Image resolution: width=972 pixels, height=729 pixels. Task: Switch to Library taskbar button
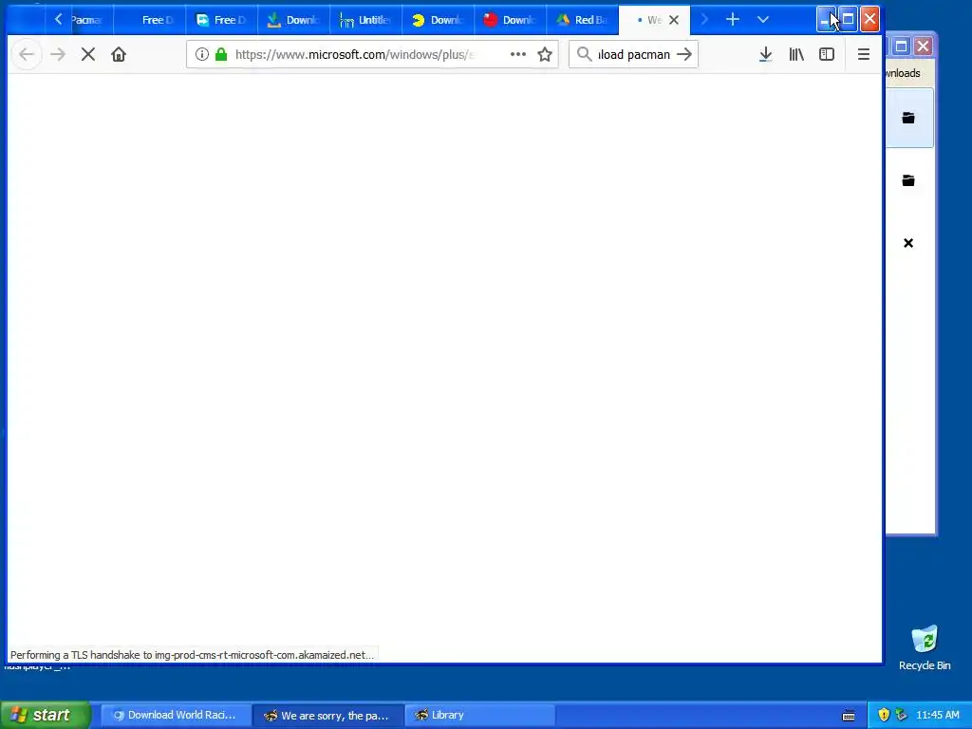pyautogui.click(x=479, y=716)
